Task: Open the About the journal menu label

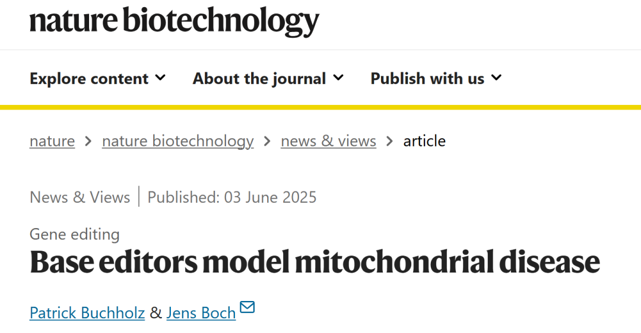Action: point(259,78)
